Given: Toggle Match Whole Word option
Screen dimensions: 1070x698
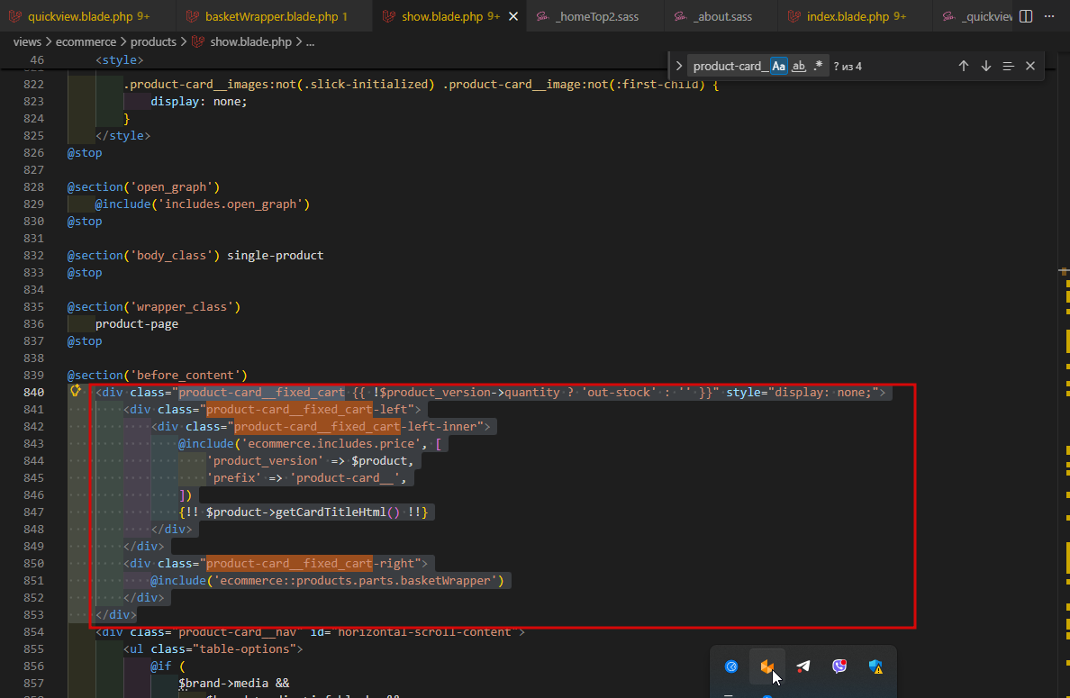Looking at the screenshot, I should click(798, 66).
